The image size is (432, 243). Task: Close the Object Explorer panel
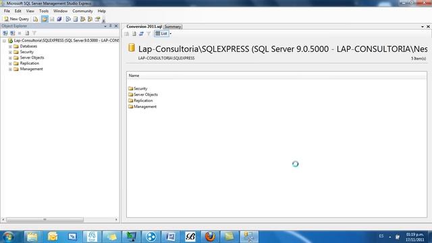[x=116, y=26]
